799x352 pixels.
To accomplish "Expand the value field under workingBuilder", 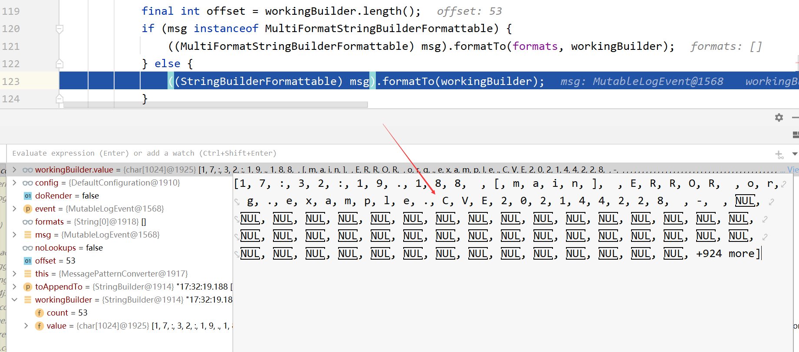I will 26,326.
